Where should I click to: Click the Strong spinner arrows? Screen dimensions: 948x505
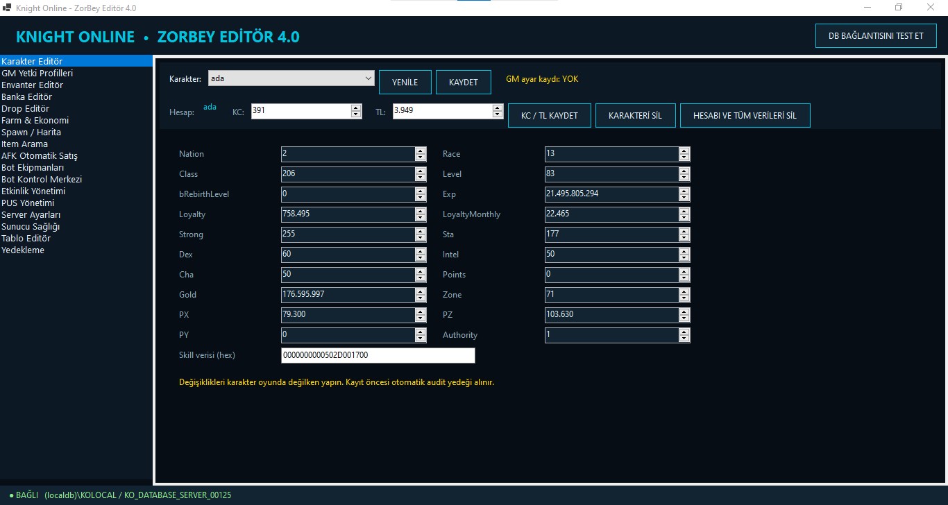click(x=421, y=234)
